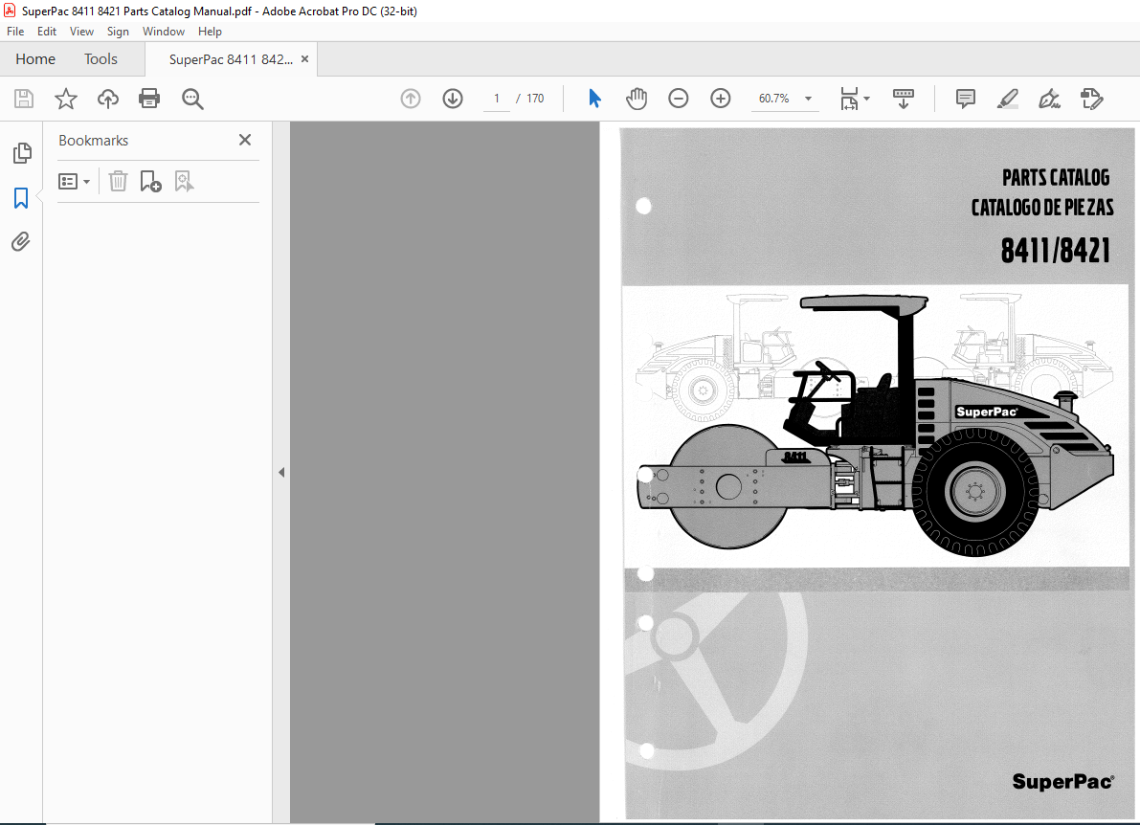Open the Edit menu
Screen dimensions: 1140x825
[47, 32]
